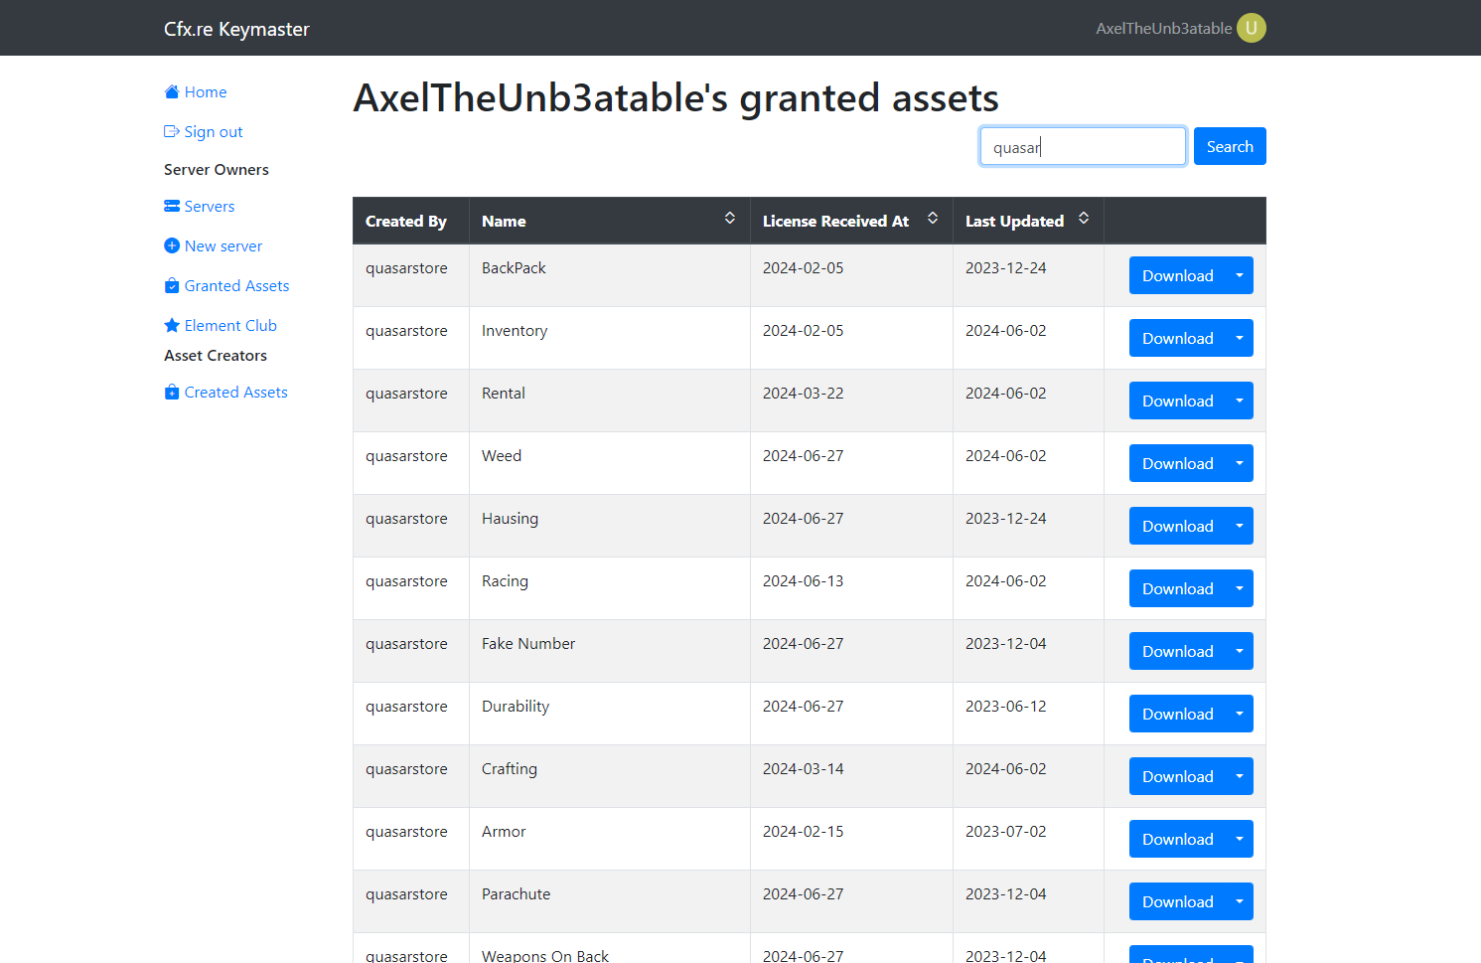Click the Search button
The width and height of the screenshot is (1481, 963).
[1230, 146]
